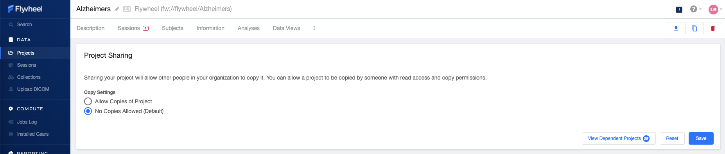725x154 pixels.
Task: Open the LB user avatar menu
Action: (715, 9)
